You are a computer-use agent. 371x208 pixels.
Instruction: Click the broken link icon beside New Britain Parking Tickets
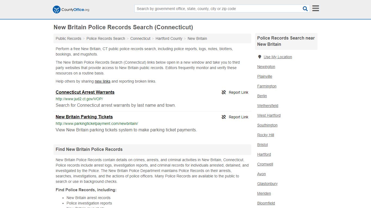pyautogui.click(x=224, y=117)
